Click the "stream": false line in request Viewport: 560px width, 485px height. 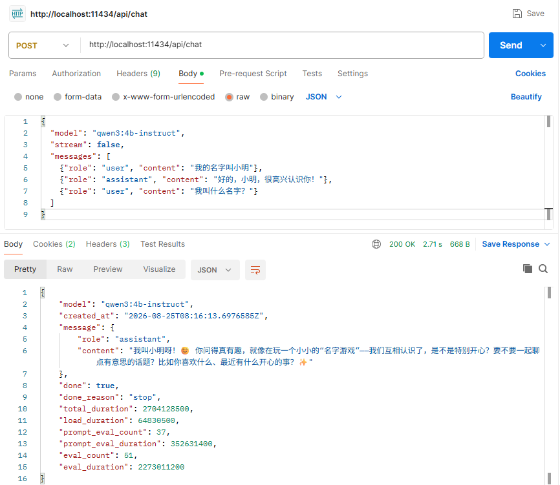[x=87, y=145]
